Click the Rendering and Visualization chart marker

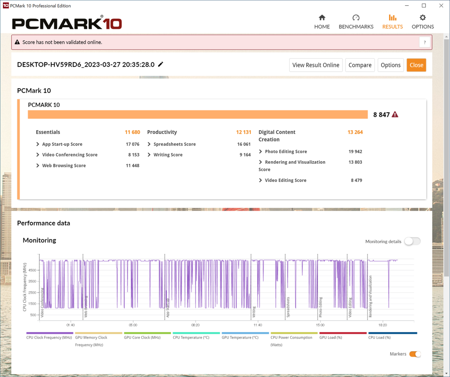[x=370, y=297]
